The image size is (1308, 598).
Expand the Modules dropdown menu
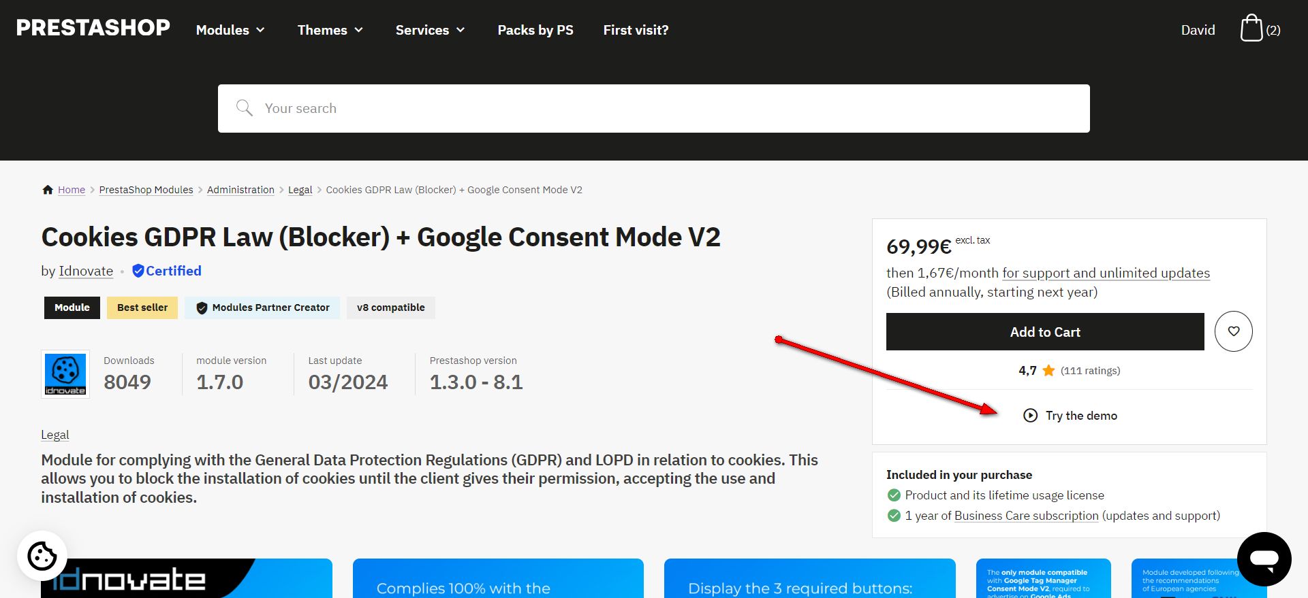coord(230,30)
